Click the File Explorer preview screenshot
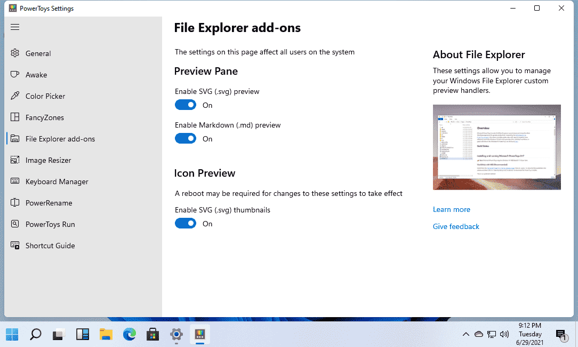Screen dimensions: 578x347 tap(496, 147)
